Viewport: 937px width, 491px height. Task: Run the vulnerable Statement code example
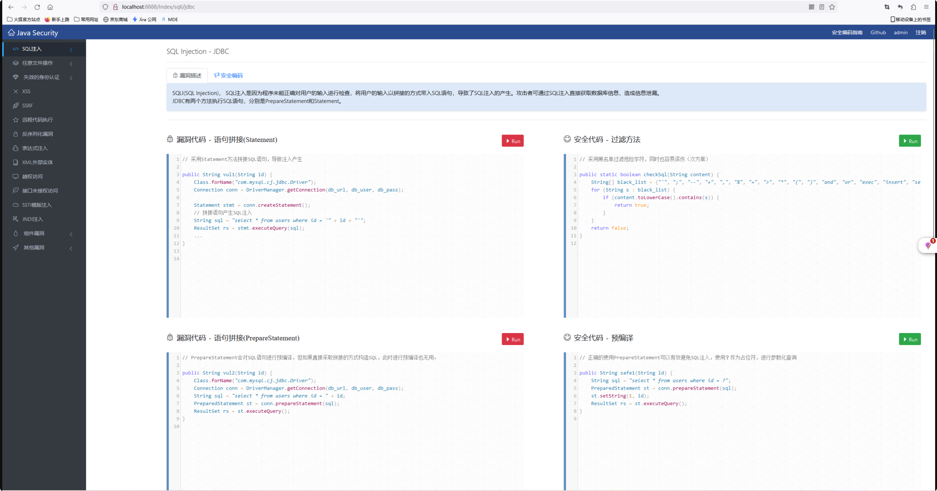point(512,141)
